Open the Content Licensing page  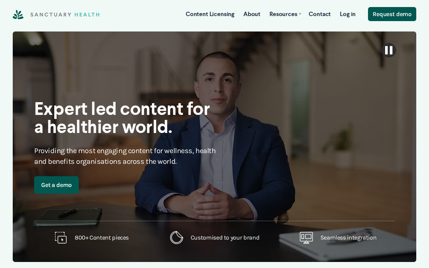(x=210, y=14)
